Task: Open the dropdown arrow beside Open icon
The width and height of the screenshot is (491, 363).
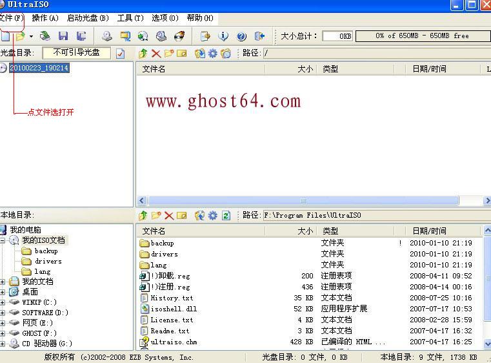Action: point(31,36)
